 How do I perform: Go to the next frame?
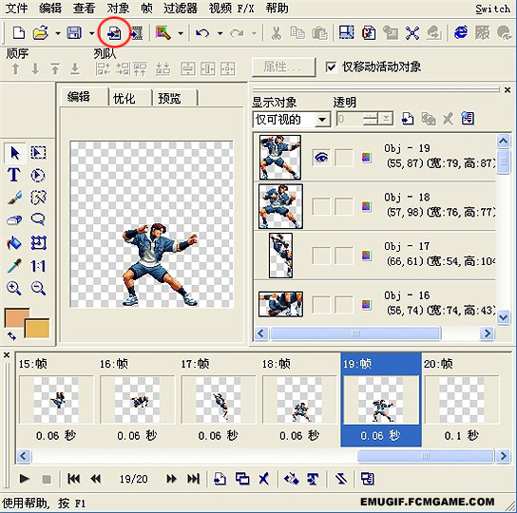(171, 479)
